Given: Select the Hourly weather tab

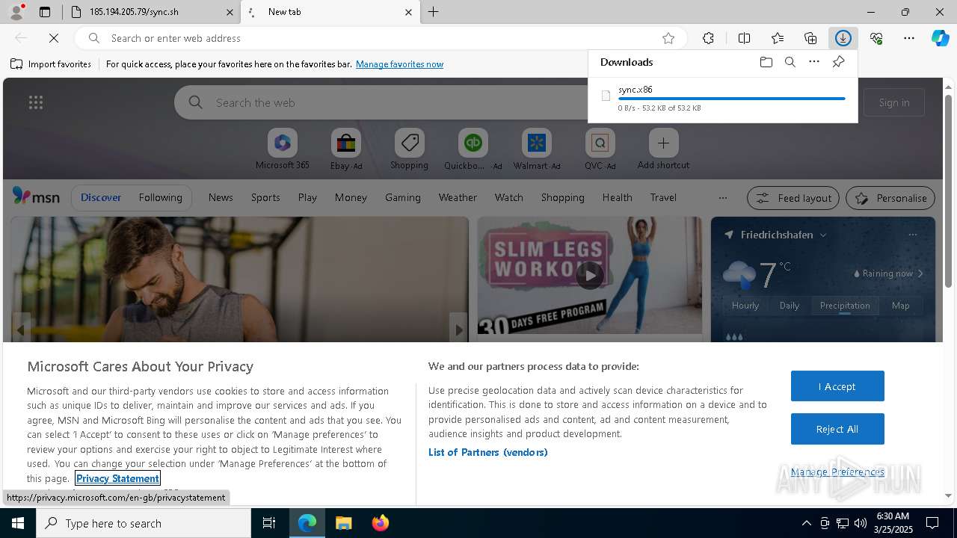Looking at the screenshot, I should click(x=745, y=306).
